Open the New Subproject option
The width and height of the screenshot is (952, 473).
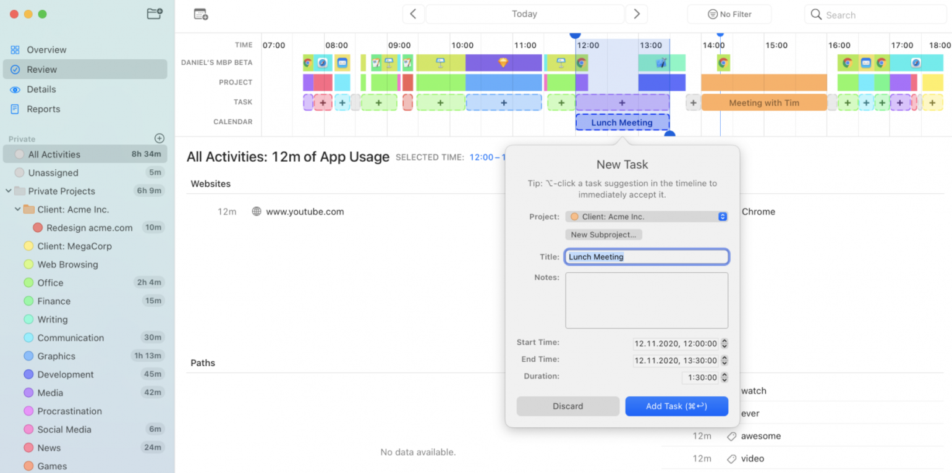click(603, 235)
